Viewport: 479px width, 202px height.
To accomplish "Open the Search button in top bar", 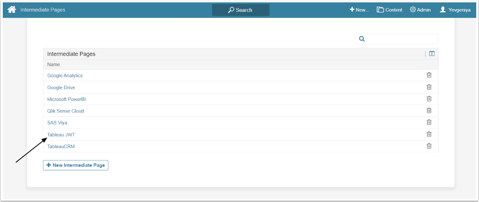I will (241, 10).
